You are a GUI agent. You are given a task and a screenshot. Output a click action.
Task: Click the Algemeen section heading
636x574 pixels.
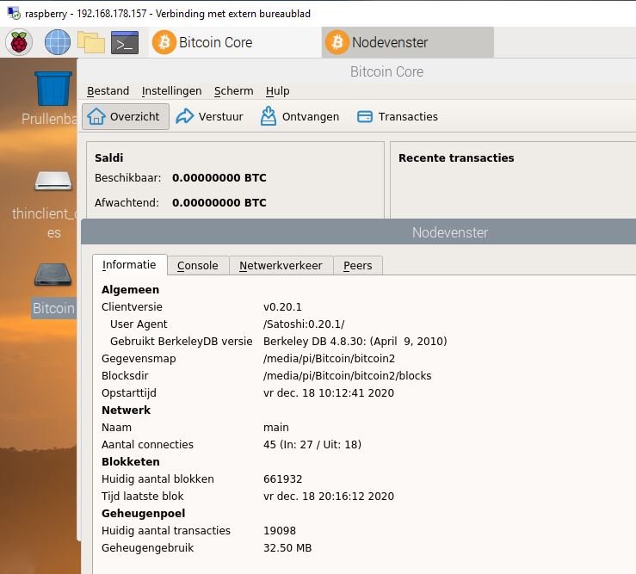click(130, 290)
